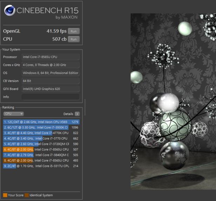Click the rendered spheres scene image
Image resolution: width=216 pixels, height=201 pixels.
point(173,102)
